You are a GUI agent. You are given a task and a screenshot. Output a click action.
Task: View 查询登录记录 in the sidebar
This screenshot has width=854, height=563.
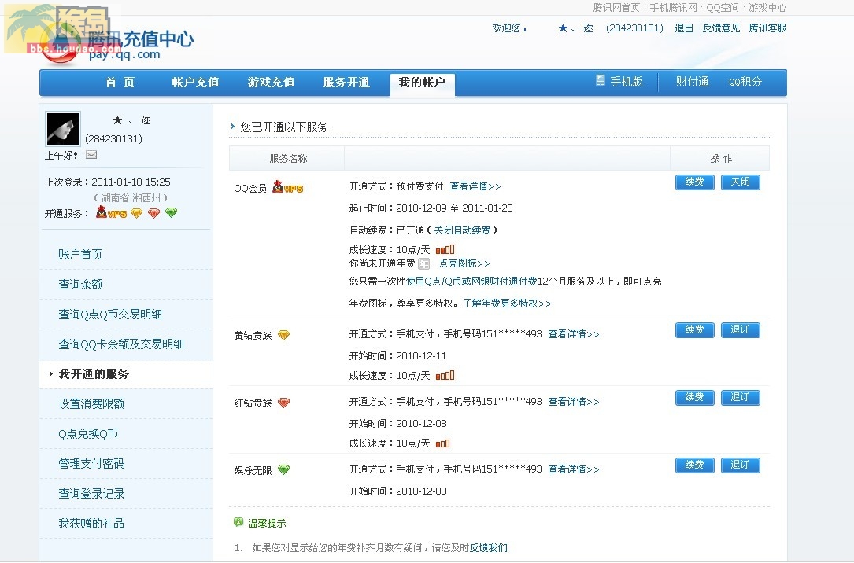(x=91, y=493)
